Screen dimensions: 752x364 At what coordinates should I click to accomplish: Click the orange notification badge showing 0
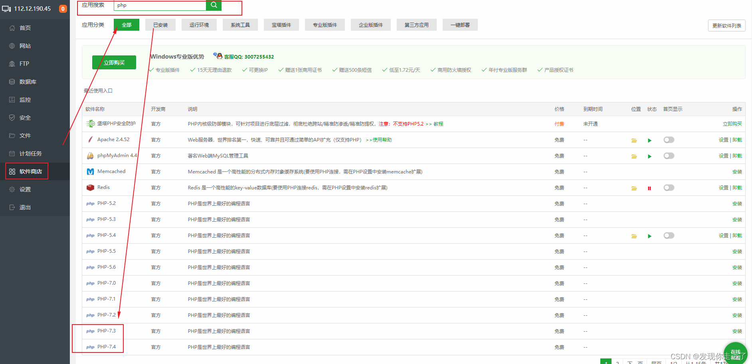(x=63, y=9)
